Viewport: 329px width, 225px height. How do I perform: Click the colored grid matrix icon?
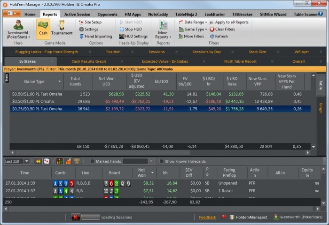[59, 161]
